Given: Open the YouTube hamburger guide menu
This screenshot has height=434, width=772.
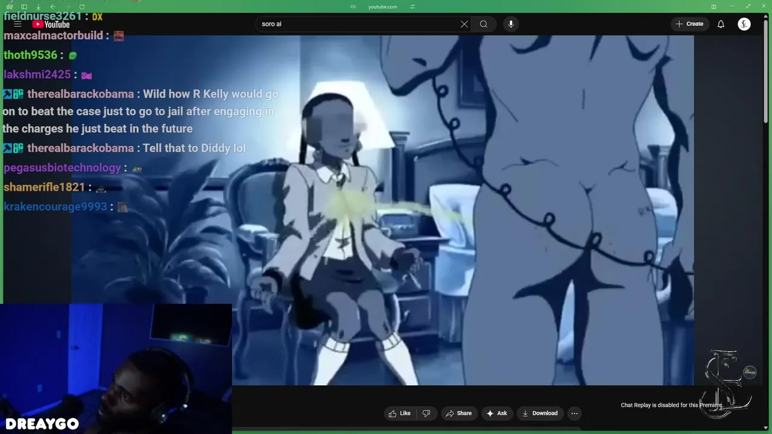Looking at the screenshot, I should pos(17,24).
